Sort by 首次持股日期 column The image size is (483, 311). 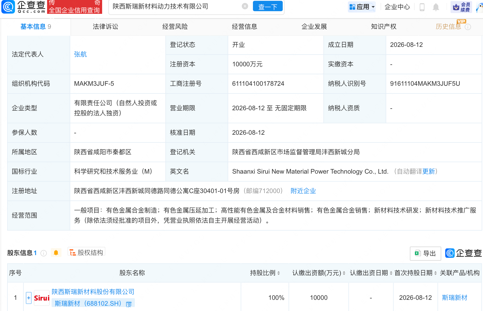[435, 273]
